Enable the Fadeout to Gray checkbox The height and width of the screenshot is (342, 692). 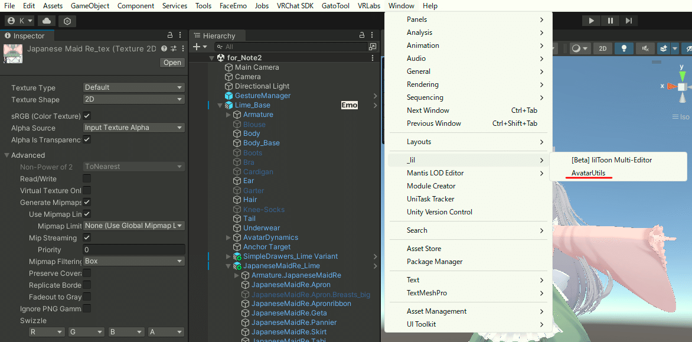click(x=87, y=297)
